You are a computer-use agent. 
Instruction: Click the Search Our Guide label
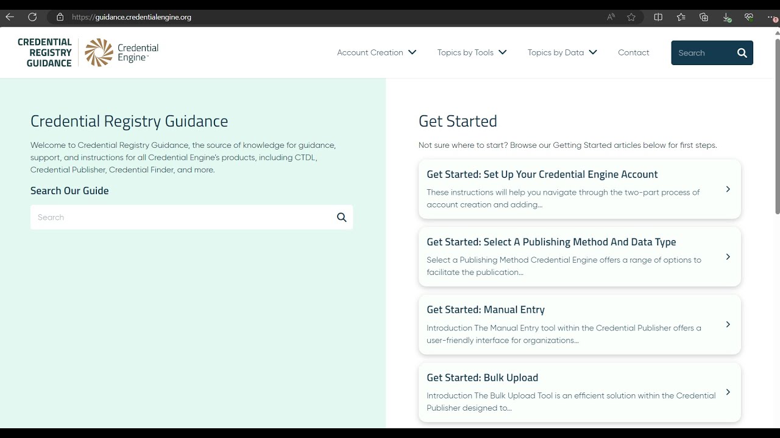point(69,190)
